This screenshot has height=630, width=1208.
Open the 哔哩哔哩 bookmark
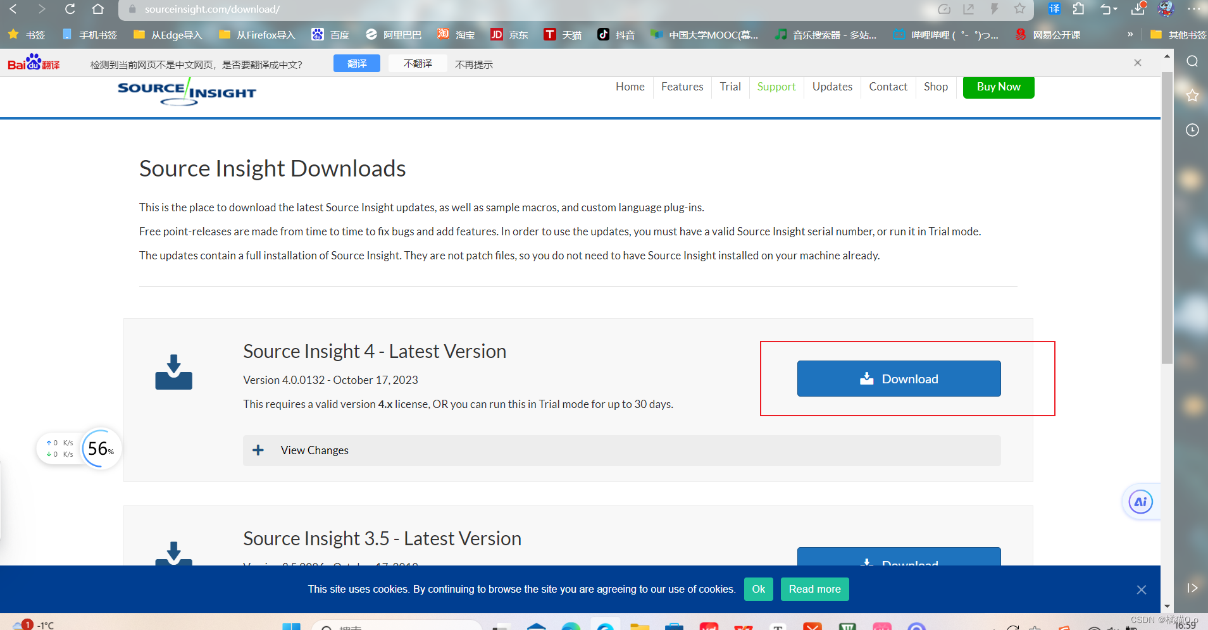[945, 35]
